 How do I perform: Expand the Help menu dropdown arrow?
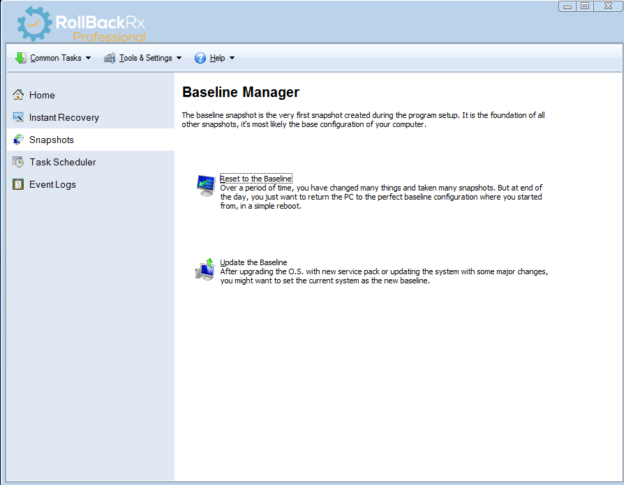click(232, 58)
